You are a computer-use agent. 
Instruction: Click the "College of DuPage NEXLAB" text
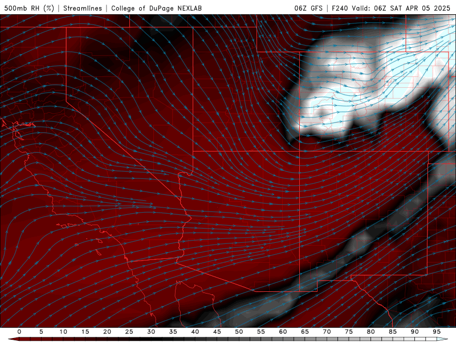click(156, 8)
